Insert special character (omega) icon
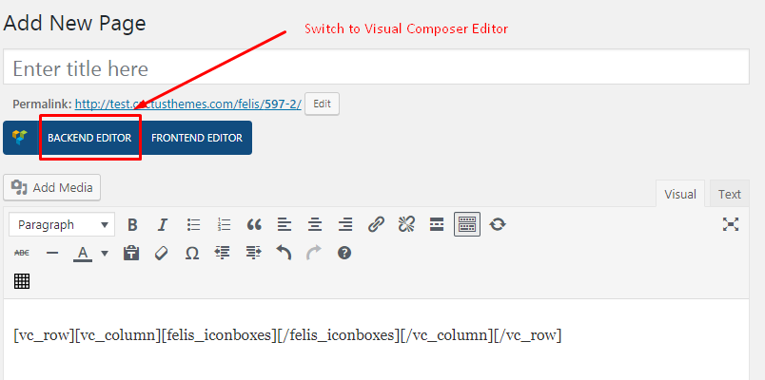This screenshot has width=765, height=380. (192, 253)
